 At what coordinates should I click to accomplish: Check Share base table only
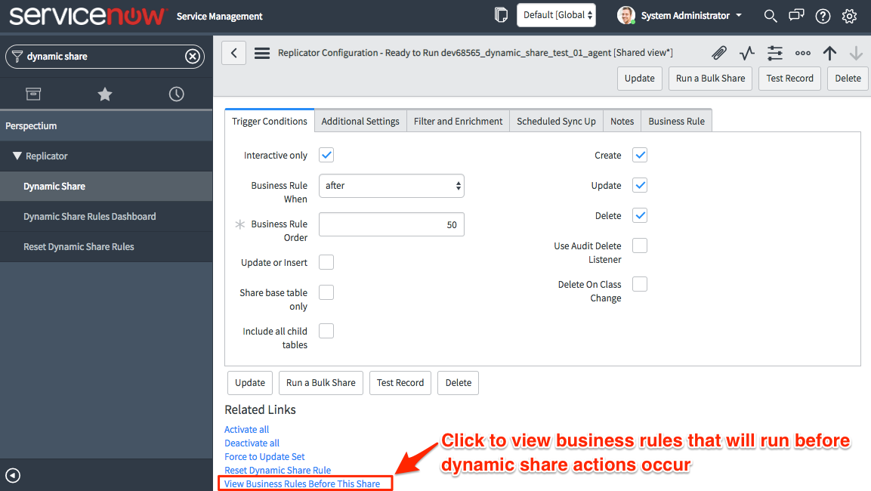(x=326, y=292)
